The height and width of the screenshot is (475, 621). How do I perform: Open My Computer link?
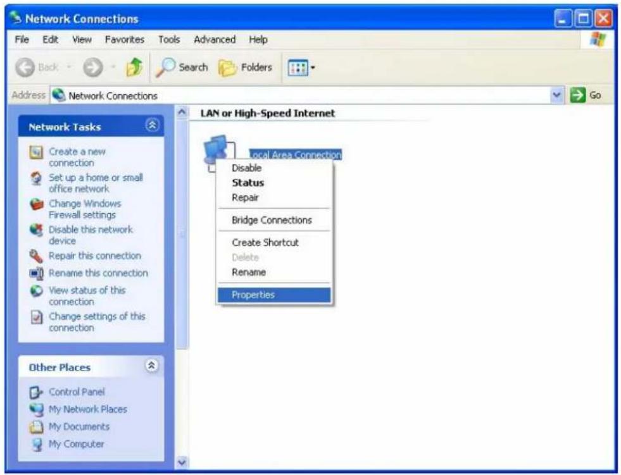[77, 444]
